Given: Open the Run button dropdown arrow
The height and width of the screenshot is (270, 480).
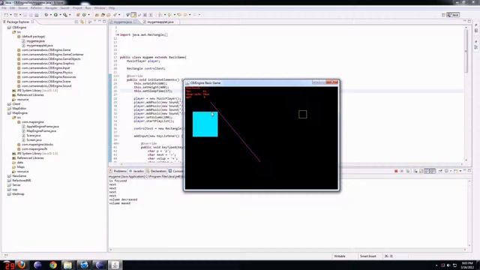Looking at the screenshot, I should tap(60, 15).
